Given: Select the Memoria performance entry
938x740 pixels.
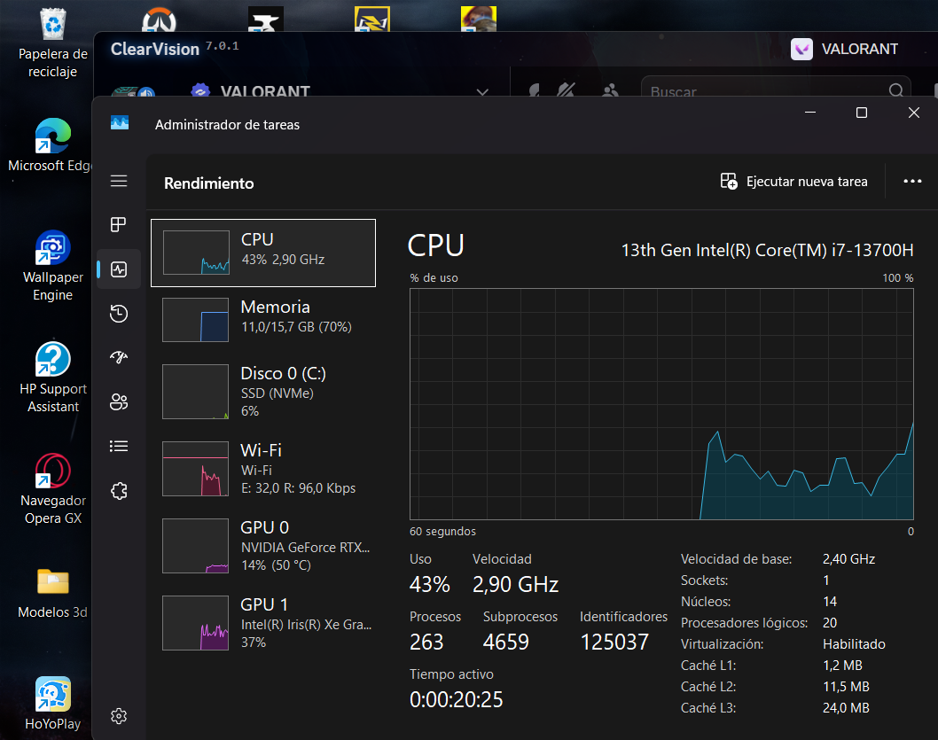Looking at the screenshot, I should pos(263,320).
